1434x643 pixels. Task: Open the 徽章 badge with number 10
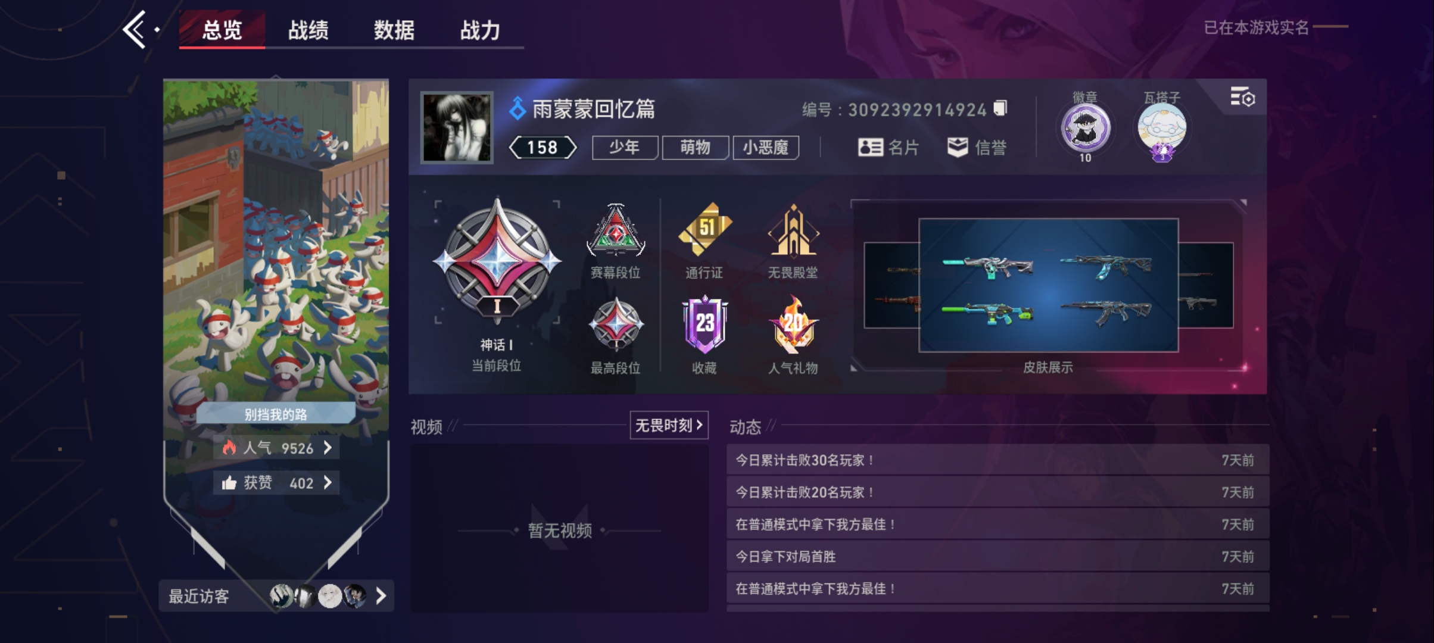point(1085,127)
